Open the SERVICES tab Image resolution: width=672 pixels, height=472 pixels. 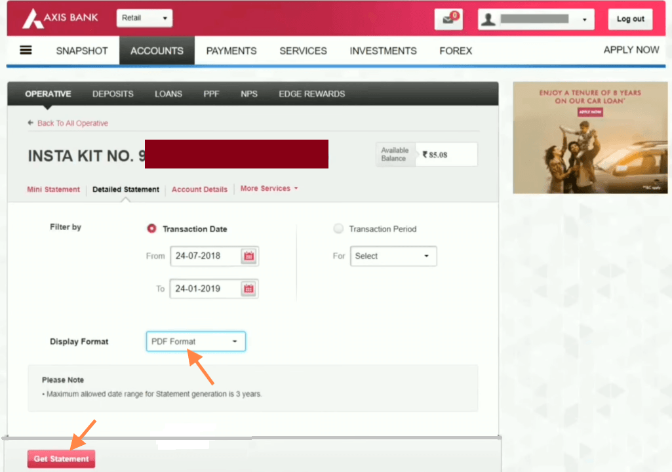[303, 50]
